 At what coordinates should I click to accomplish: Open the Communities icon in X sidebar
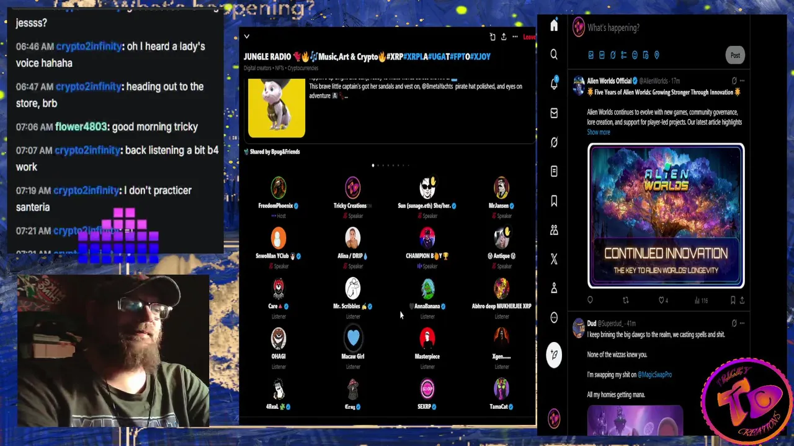(x=554, y=230)
